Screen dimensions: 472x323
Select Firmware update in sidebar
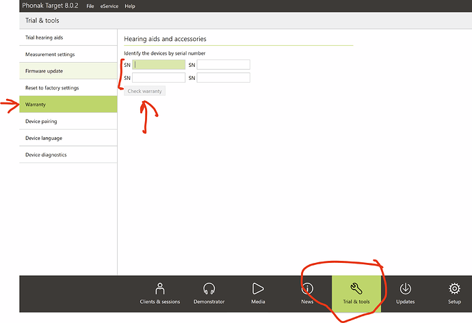click(68, 71)
